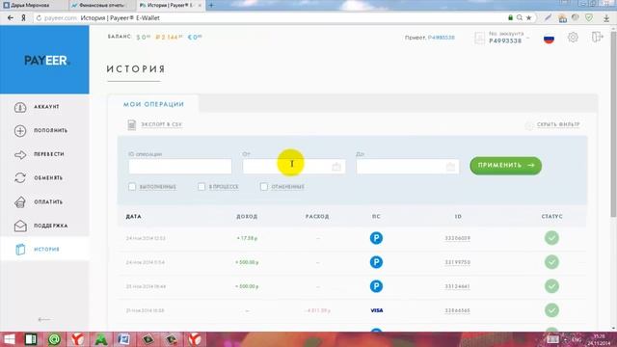Click the VISA logo in the table
Image resolution: width=617 pixels, height=347 pixels.
click(x=377, y=310)
